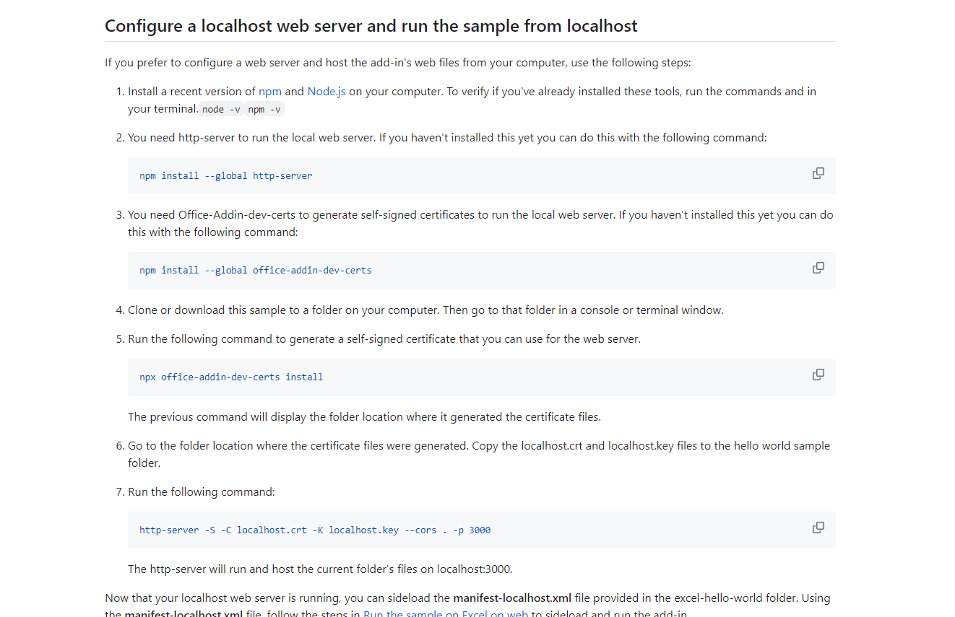
Task: Copy the global office-addin-dev-certs install command
Action: 818,268
